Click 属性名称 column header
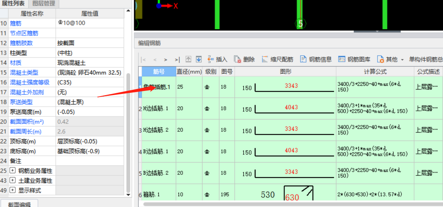 [x=32, y=13]
